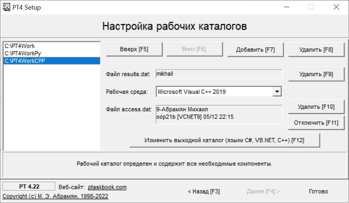This screenshot has height=203, width=349.
Task: Click the Добавить [F7] button
Action: coord(255,50)
